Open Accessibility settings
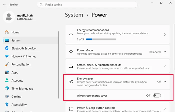 click(30, 105)
